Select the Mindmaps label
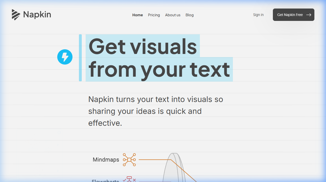This screenshot has width=326, height=182. click(x=106, y=160)
